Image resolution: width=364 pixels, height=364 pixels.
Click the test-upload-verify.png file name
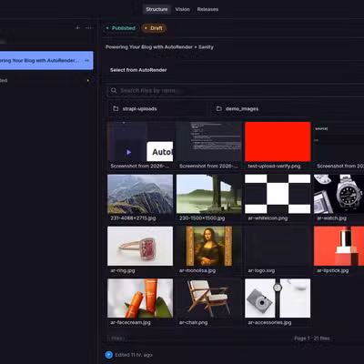pyautogui.click(x=274, y=166)
